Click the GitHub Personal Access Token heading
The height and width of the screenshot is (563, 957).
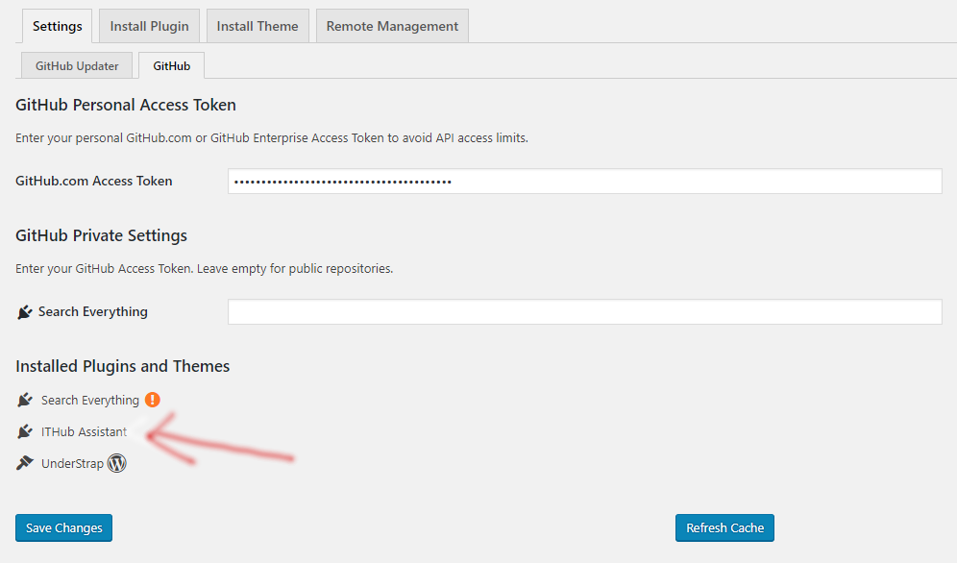tap(126, 105)
